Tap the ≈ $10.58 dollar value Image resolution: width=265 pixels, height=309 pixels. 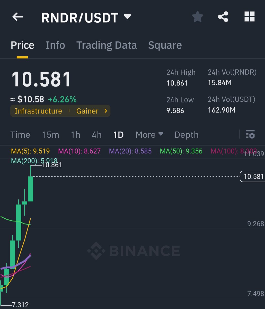[27, 99]
